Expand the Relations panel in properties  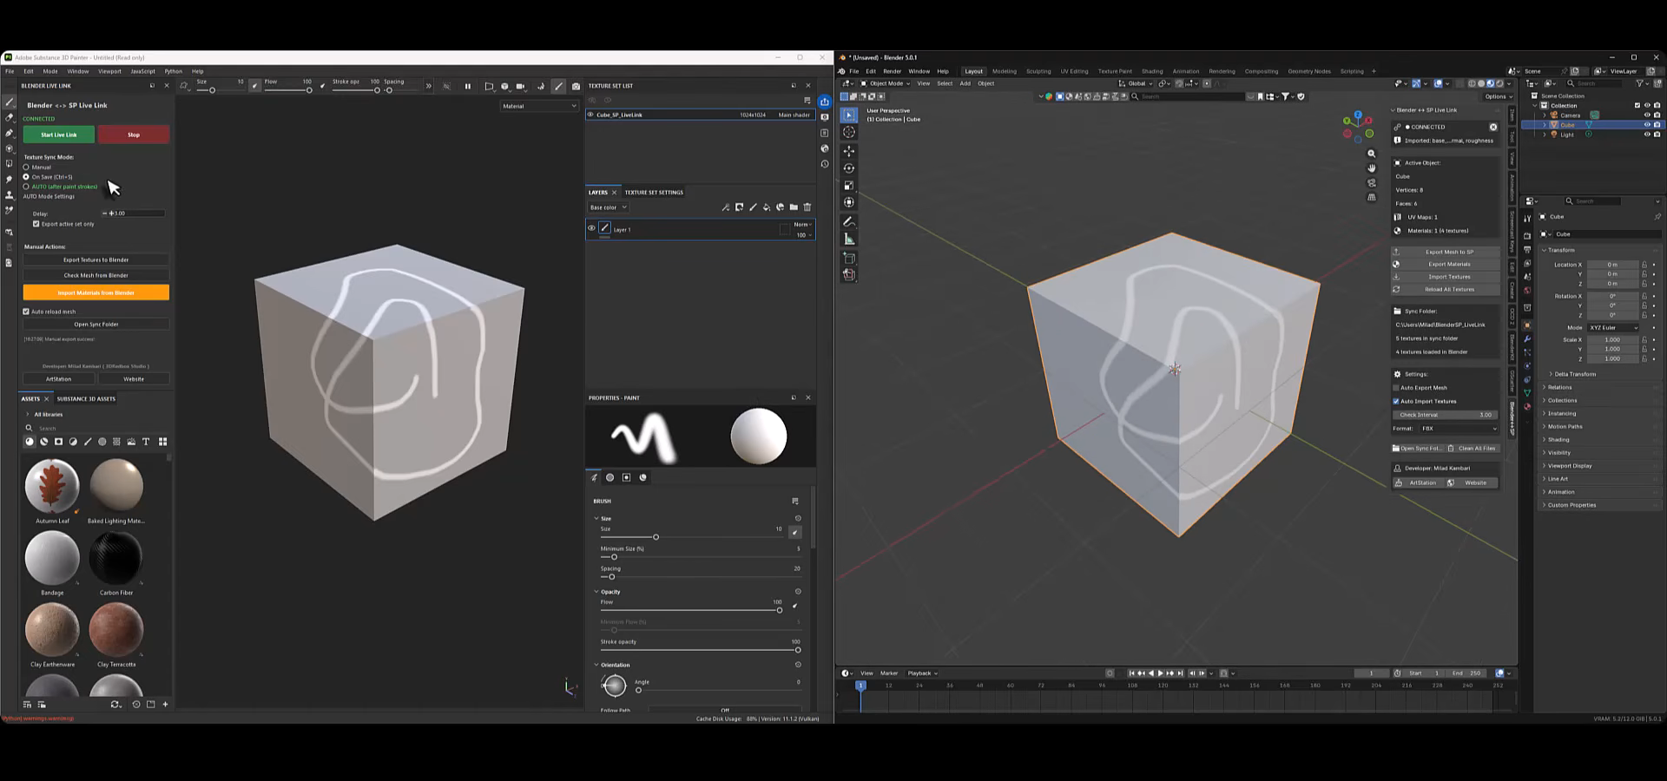(1559, 388)
